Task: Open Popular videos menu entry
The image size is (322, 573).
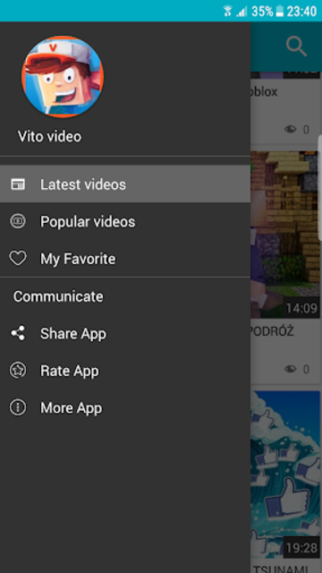Action: (x=125, y=221)
